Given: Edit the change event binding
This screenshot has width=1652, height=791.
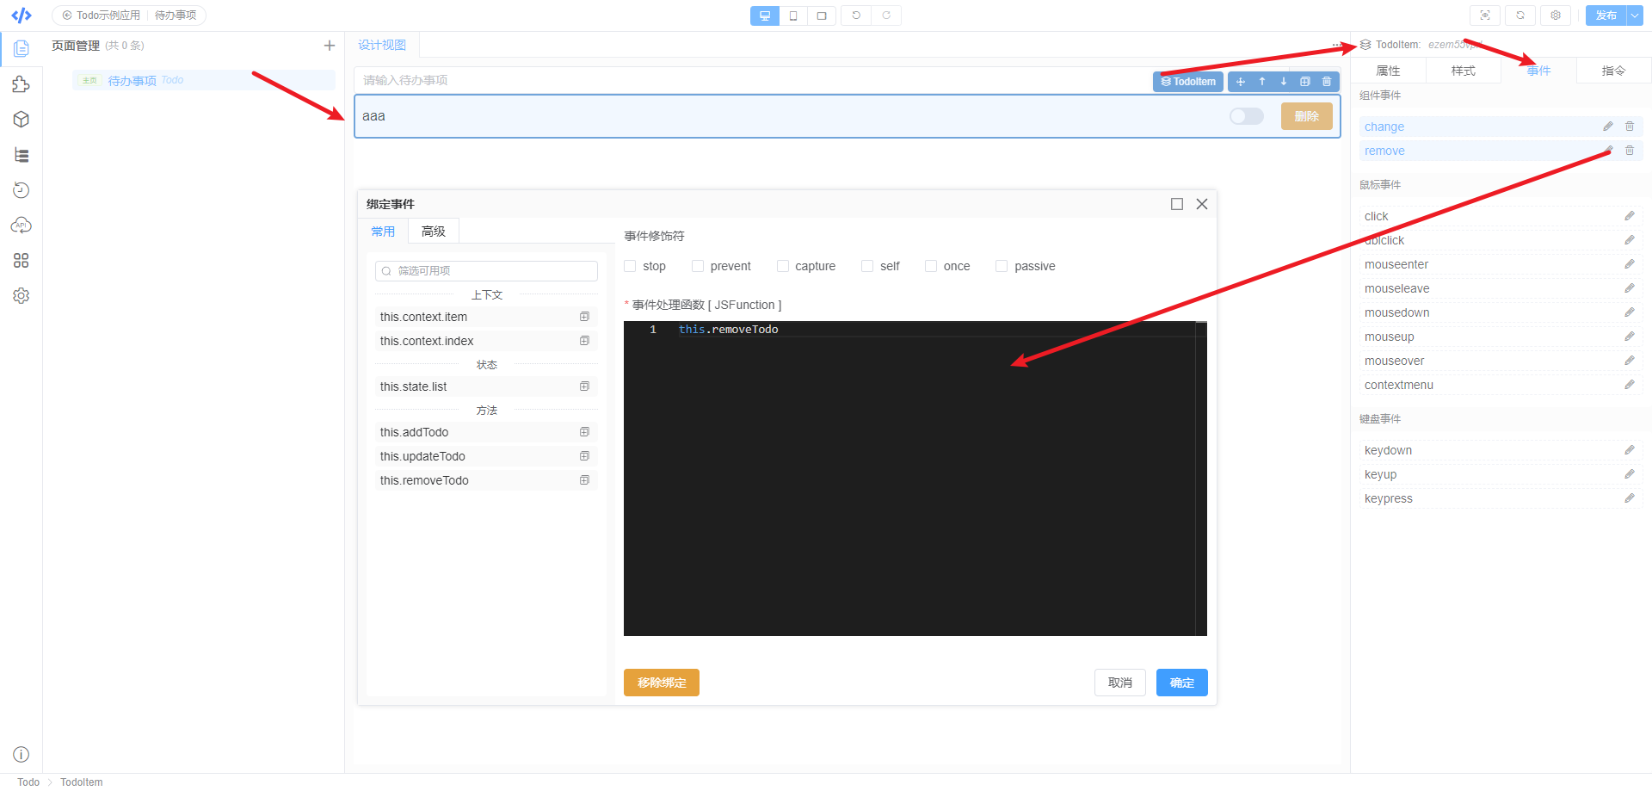Looking at the screenshot, I should [x=1608, y=127].
